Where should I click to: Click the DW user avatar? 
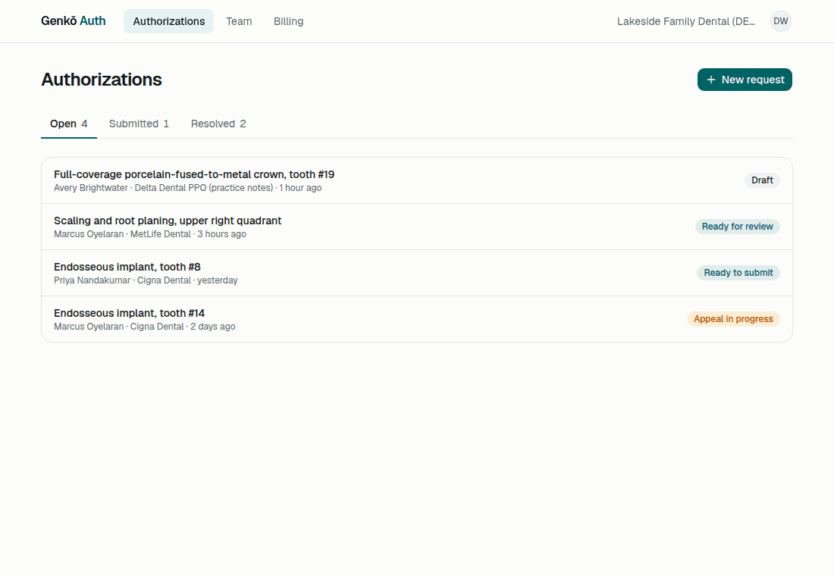pos(780,21)
